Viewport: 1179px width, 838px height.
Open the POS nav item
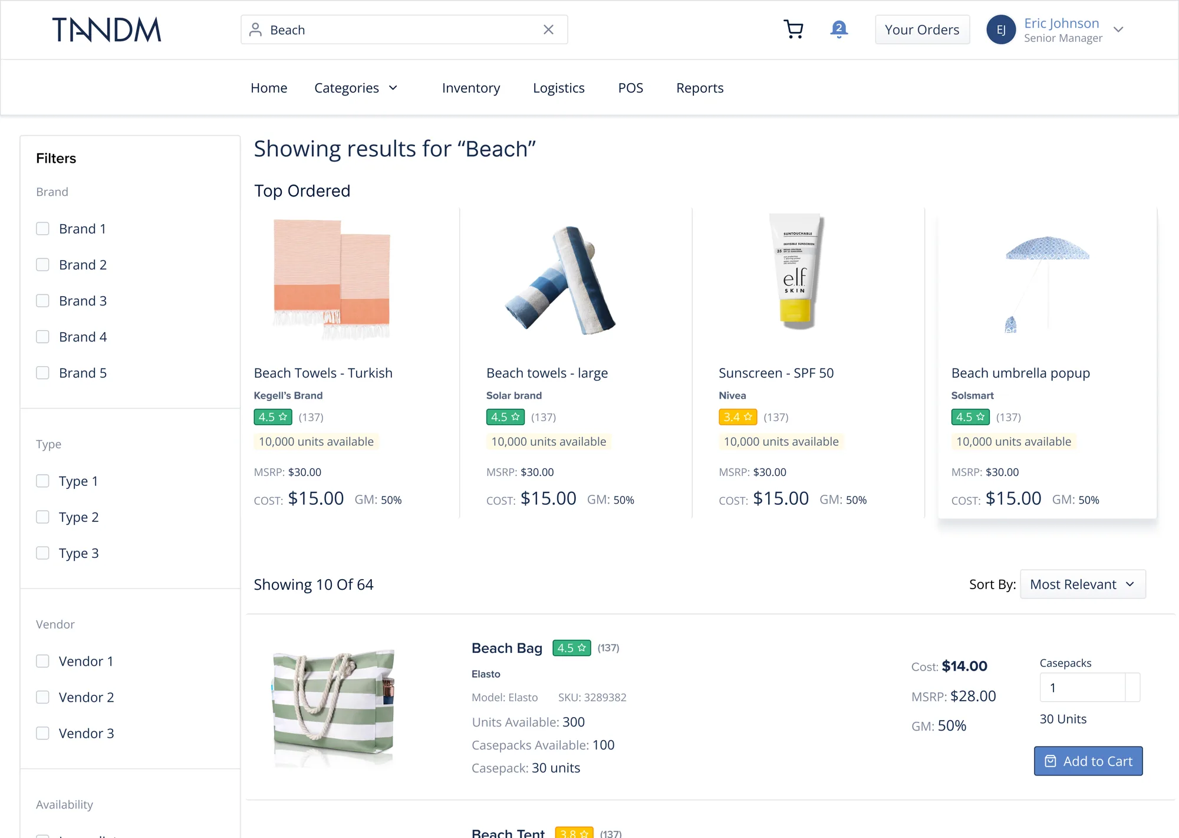coord(630,88)
